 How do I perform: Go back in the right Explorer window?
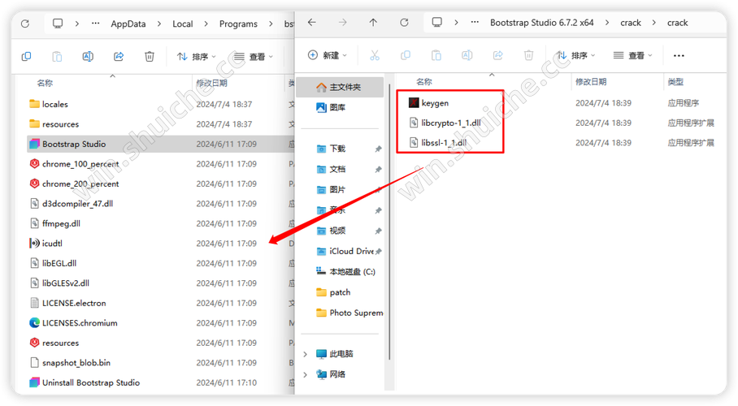[311, 22]
